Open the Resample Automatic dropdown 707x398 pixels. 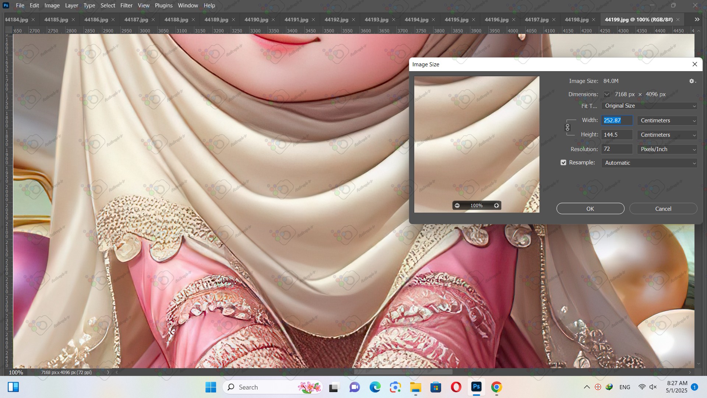click(x=649, y=163)
